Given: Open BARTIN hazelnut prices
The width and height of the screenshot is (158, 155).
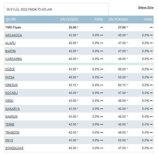Looking at the screenshot, I should pos(10,51).
